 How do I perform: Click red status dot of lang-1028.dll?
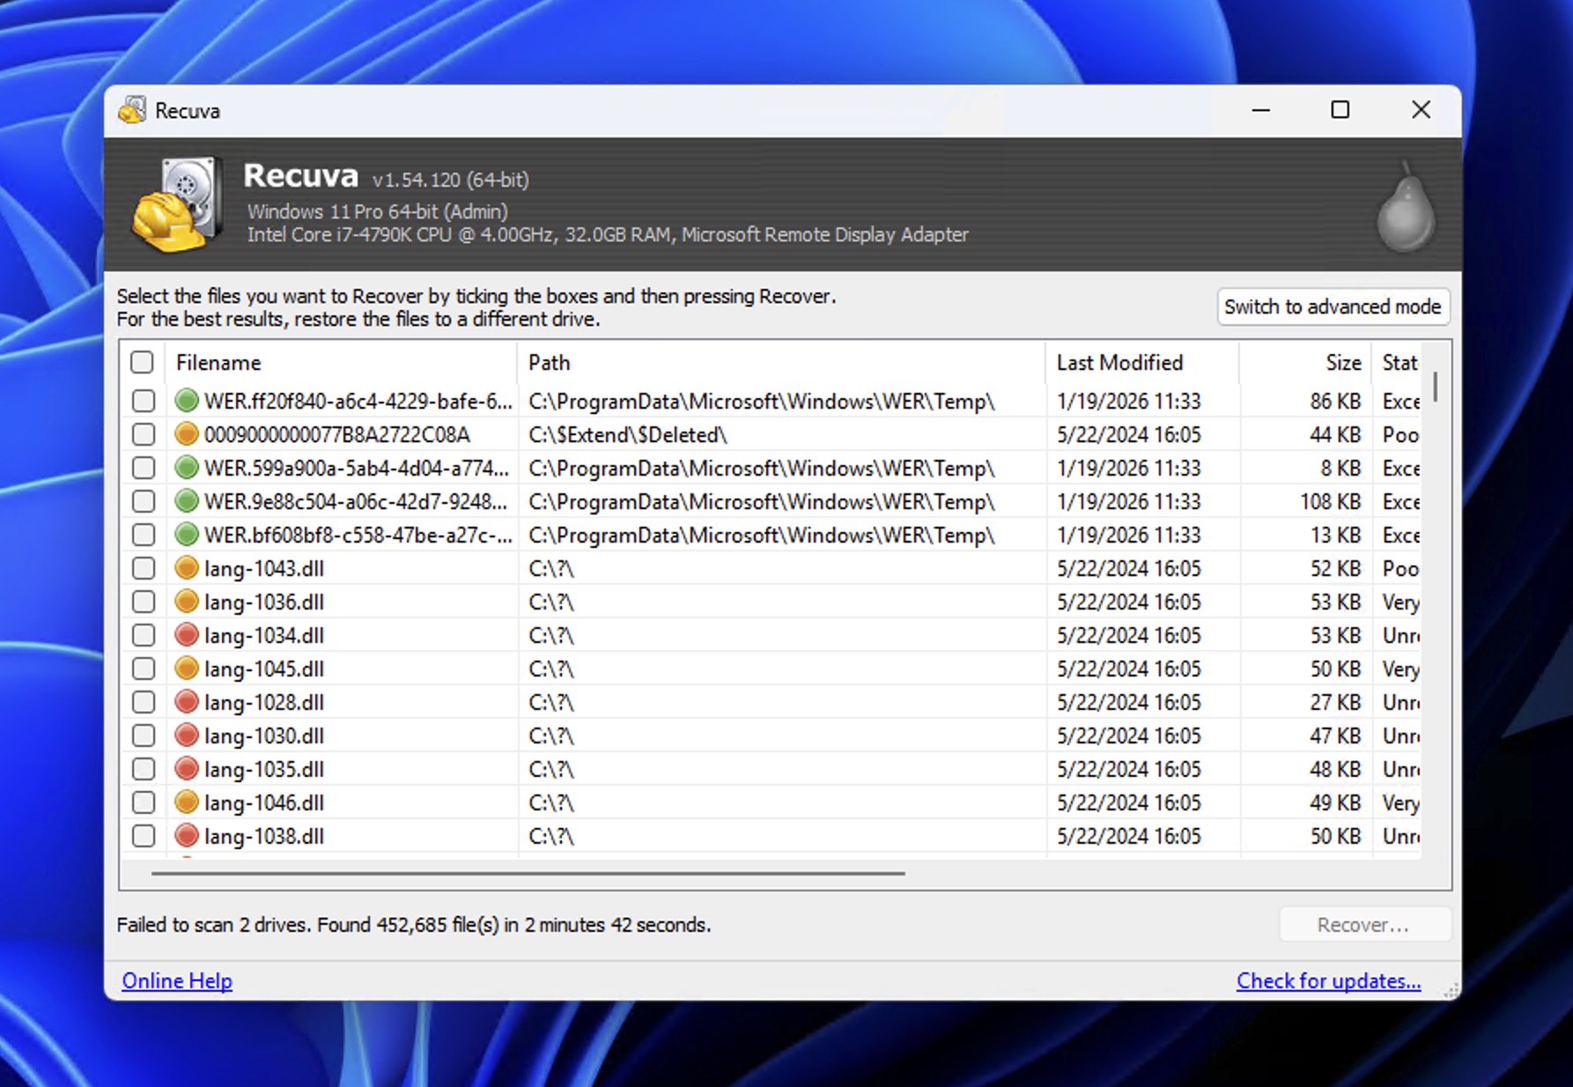coord(186,702)
